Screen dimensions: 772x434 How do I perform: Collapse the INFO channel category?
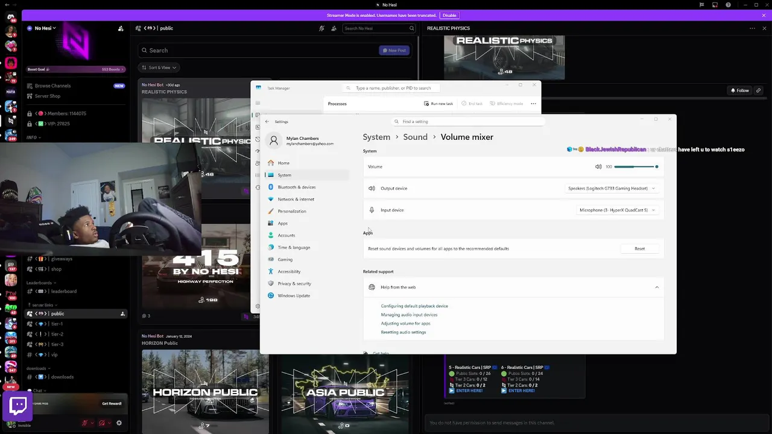pos(33,137)
